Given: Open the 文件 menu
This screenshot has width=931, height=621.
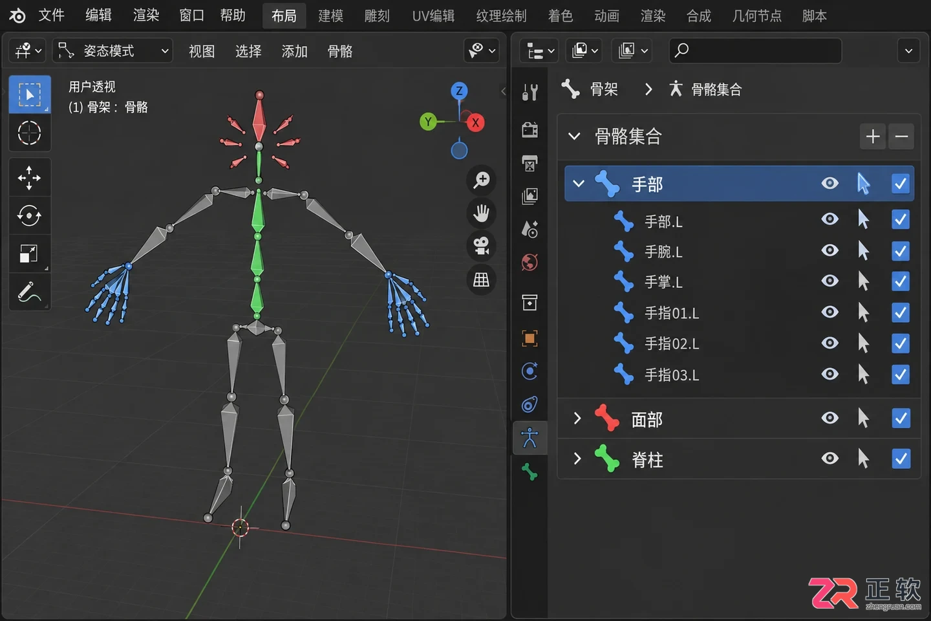Looking at the screenshot, I should point(51,16).
